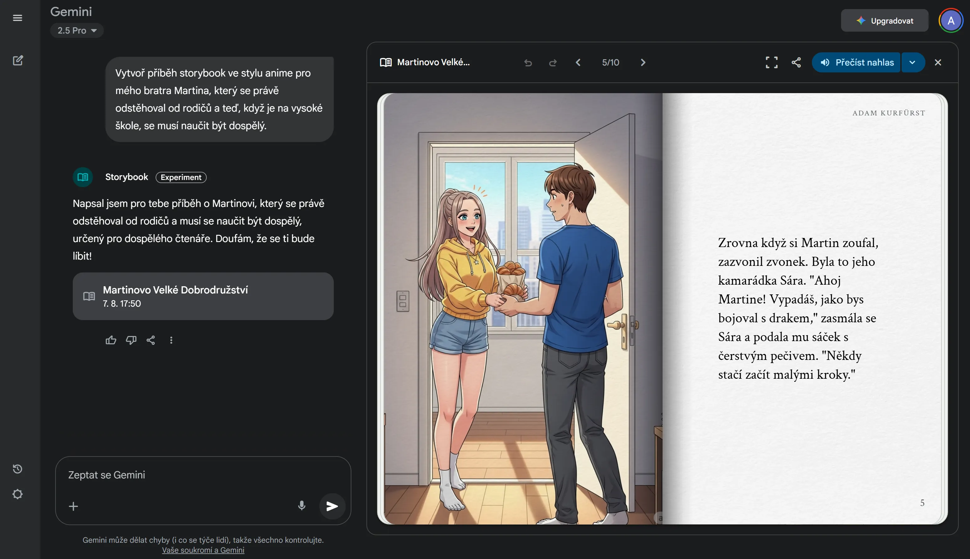
Task: Start a new chat with the compose icon
Action: pyautogui.click(x=18, y=60)
